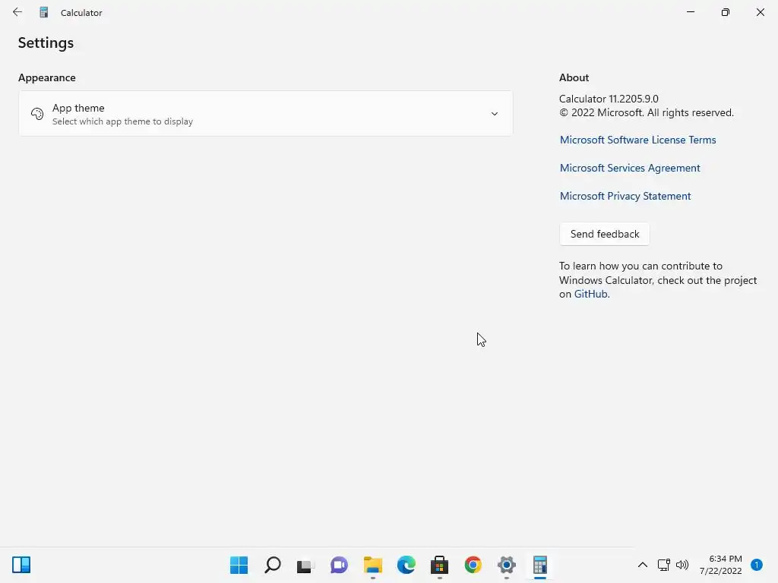
Task: Click the Settings page heading
Action: click(46, 43)
